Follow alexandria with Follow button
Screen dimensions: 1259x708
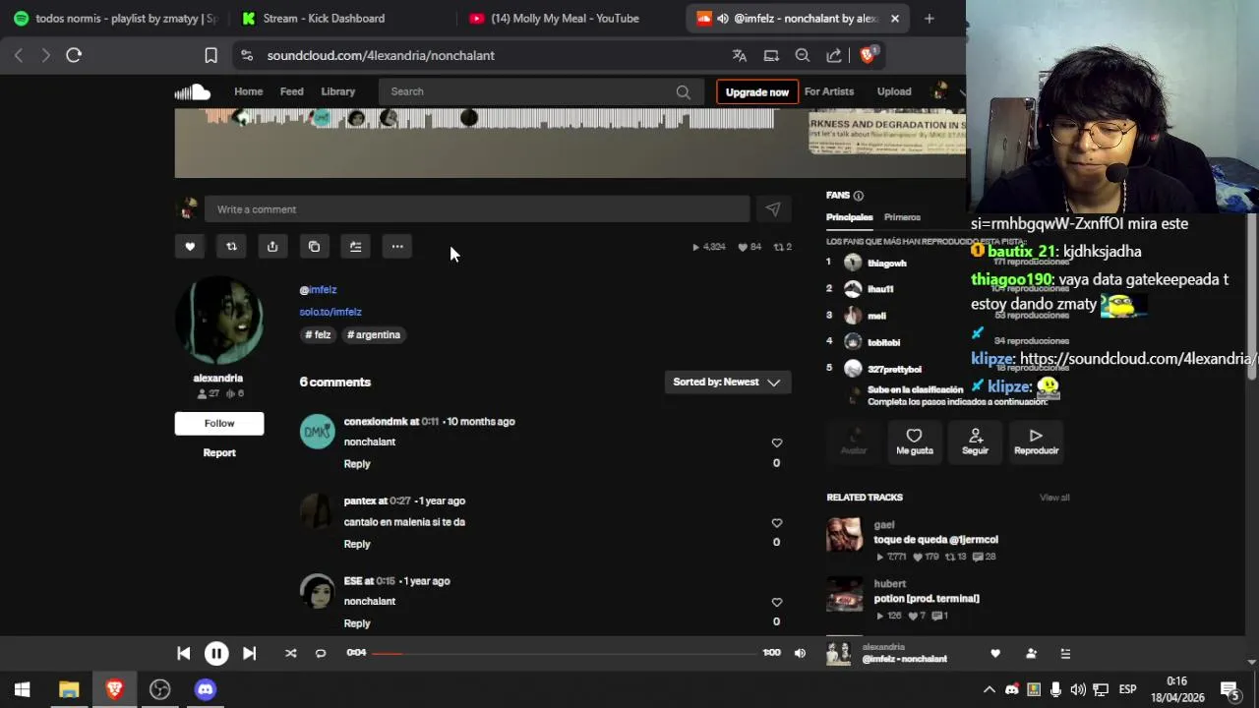click(219, 424)
